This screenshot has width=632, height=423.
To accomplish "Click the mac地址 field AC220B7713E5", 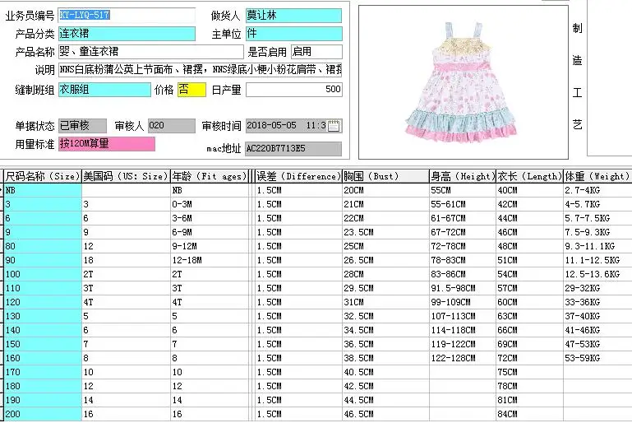I will [293, 148].
